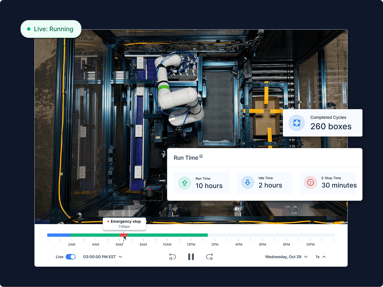Screen dimensions: 383x287
Task: Click the Live: Running status badge
Action: (x=51, y=29)
